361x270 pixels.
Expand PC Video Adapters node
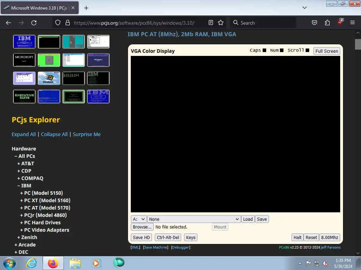click(45, 230)
